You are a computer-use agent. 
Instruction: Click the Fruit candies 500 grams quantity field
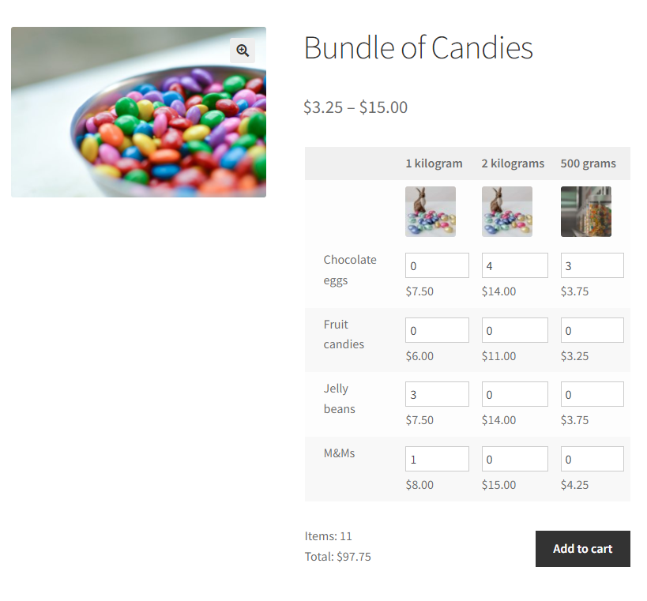592,329
